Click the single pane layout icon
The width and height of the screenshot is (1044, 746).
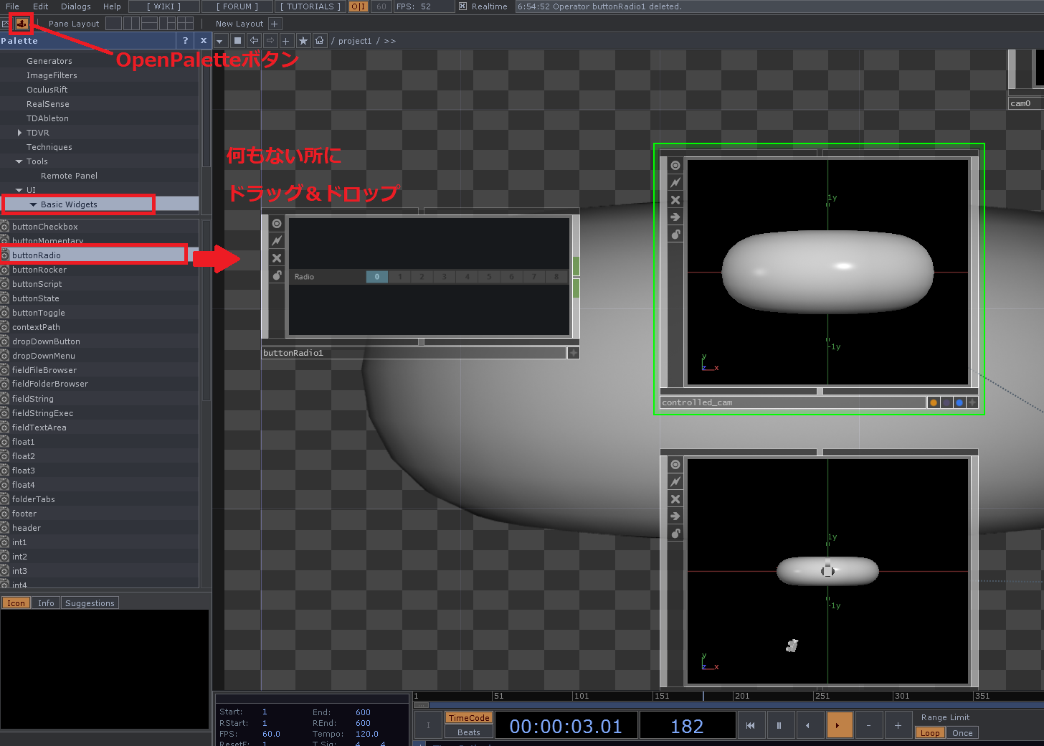tap(113, 24)
